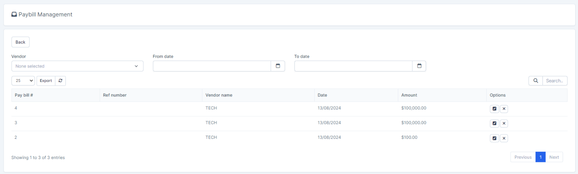Delete pay bill 2 using its X icon
Screen dimensions: 578x174
click(x=504, y=138)
